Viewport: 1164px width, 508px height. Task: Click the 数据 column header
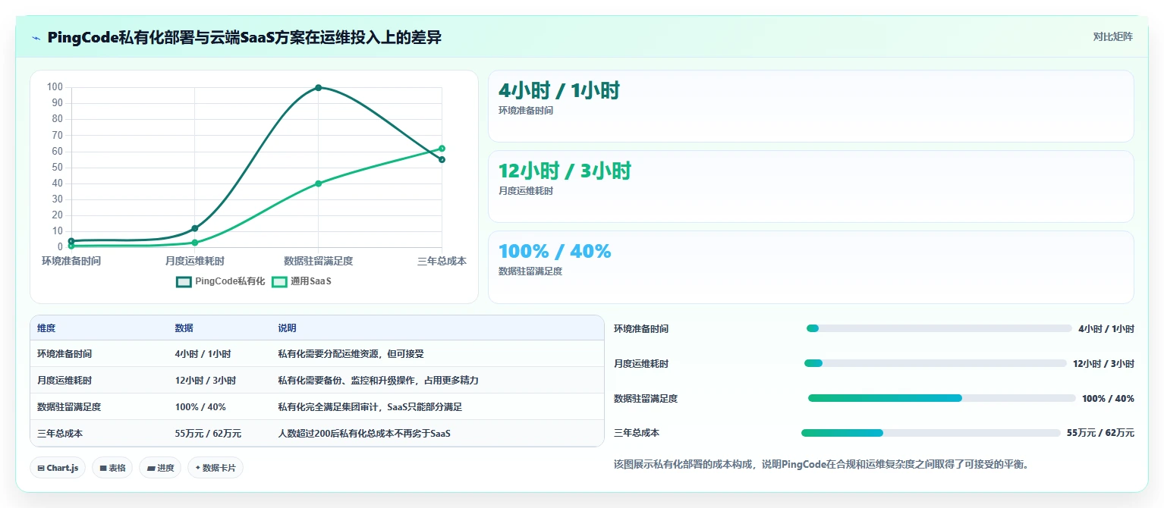click(x=184, y=328)
